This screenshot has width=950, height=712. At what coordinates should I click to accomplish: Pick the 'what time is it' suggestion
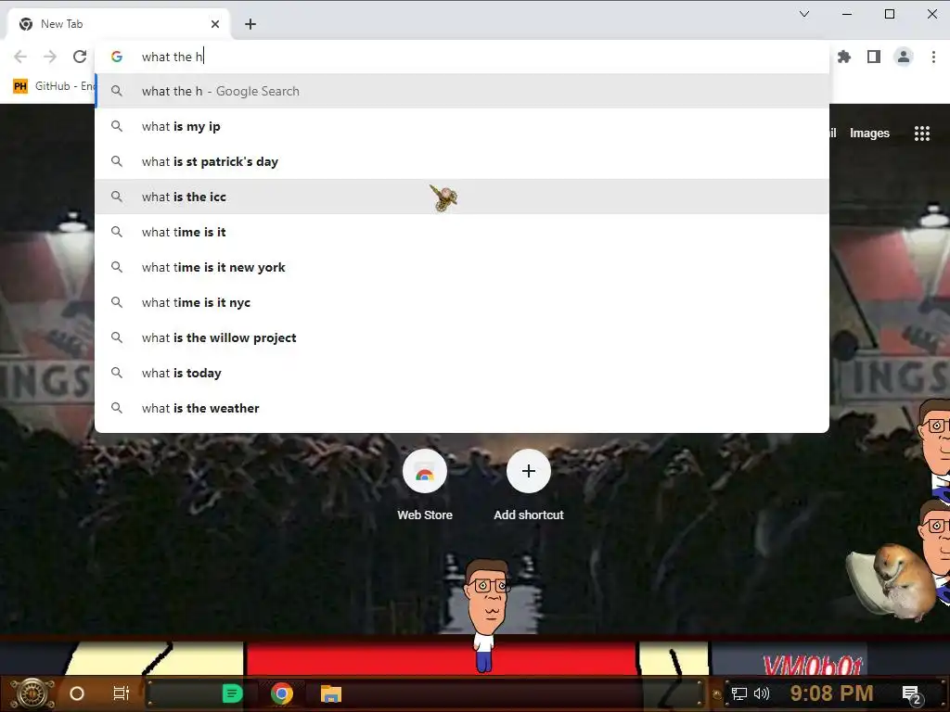pos(462,232)
